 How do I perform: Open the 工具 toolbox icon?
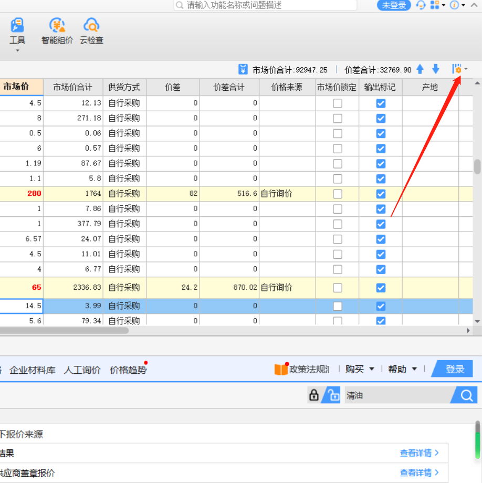(17, 26)
